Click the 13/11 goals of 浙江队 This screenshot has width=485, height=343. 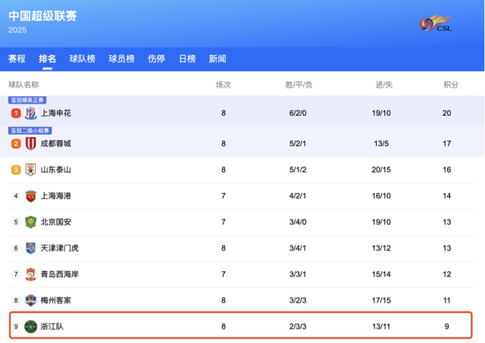(381, 326)
